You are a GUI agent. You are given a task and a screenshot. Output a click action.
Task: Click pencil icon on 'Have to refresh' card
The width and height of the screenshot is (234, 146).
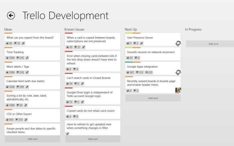click(x=67, y=134)
